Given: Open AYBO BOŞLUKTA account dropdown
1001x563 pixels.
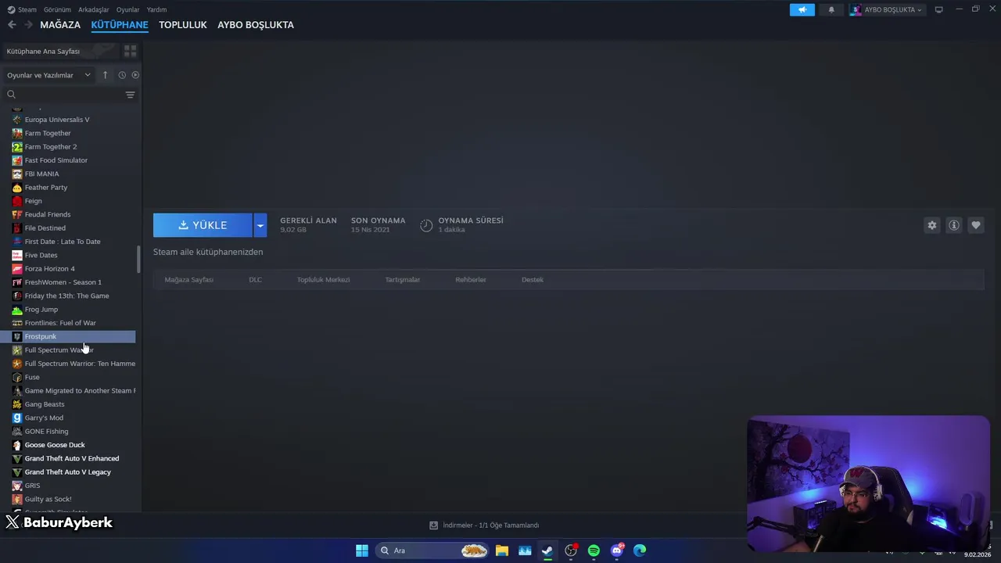Looking at the screenshot, I should tap(887, 9).
